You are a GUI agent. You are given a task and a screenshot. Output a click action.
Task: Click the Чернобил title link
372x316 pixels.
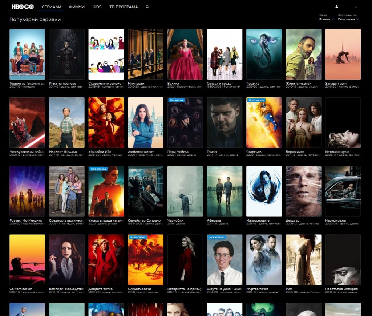tap(175, 220)
